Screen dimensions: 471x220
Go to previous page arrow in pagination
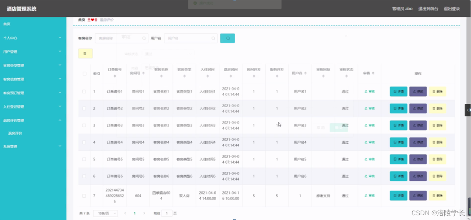[125, 213]
